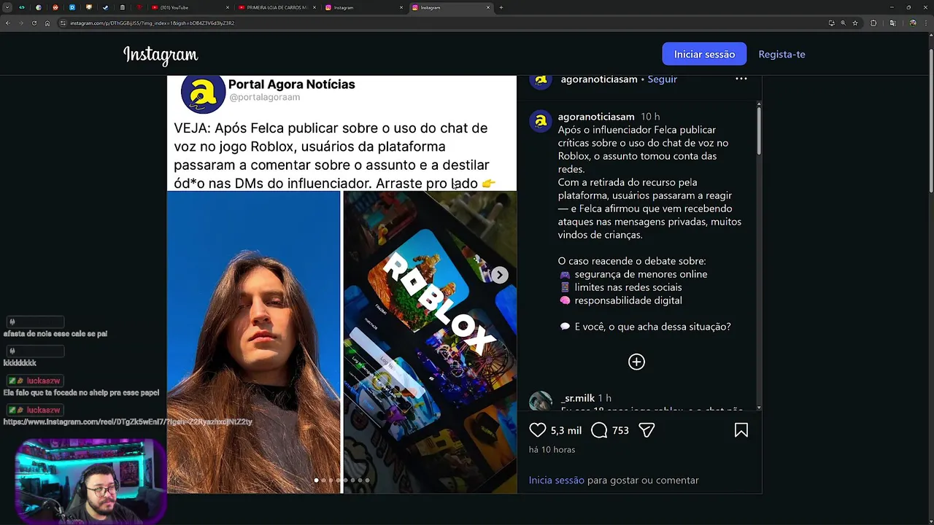Click 'segurança de menores online' text

[641, 274]
